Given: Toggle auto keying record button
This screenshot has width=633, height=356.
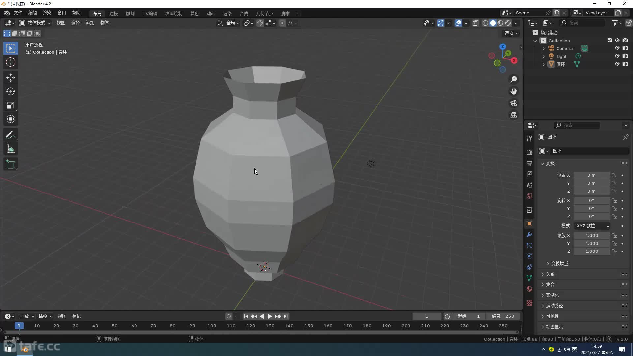Looking at the screenshot, I should click(x=229, y=316).
